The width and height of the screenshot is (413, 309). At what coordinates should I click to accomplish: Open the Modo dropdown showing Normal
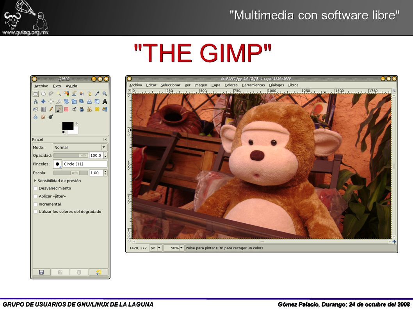80,147
